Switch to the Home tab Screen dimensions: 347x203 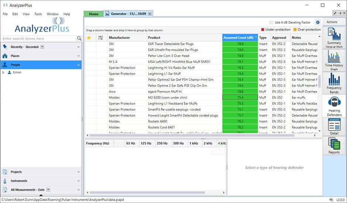click(94, 14)
